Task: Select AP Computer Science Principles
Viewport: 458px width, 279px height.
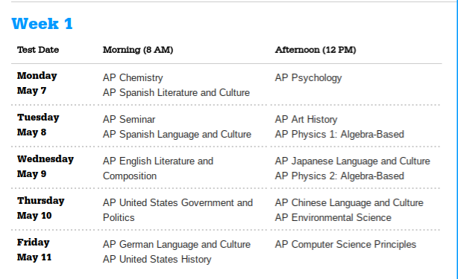Action: point(345,244)
